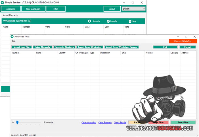Image resolution: width=199 pixels, height=137 pixels.
Task: Click the Generate Numbers button
Action: pos(64,47)
